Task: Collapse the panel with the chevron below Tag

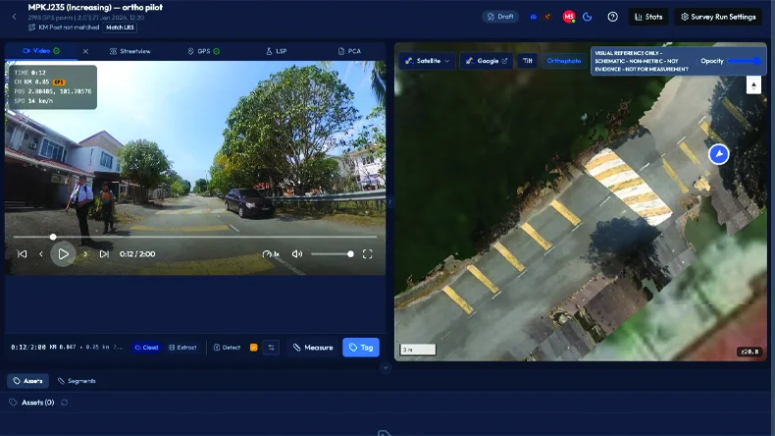Action: [386, 367]
